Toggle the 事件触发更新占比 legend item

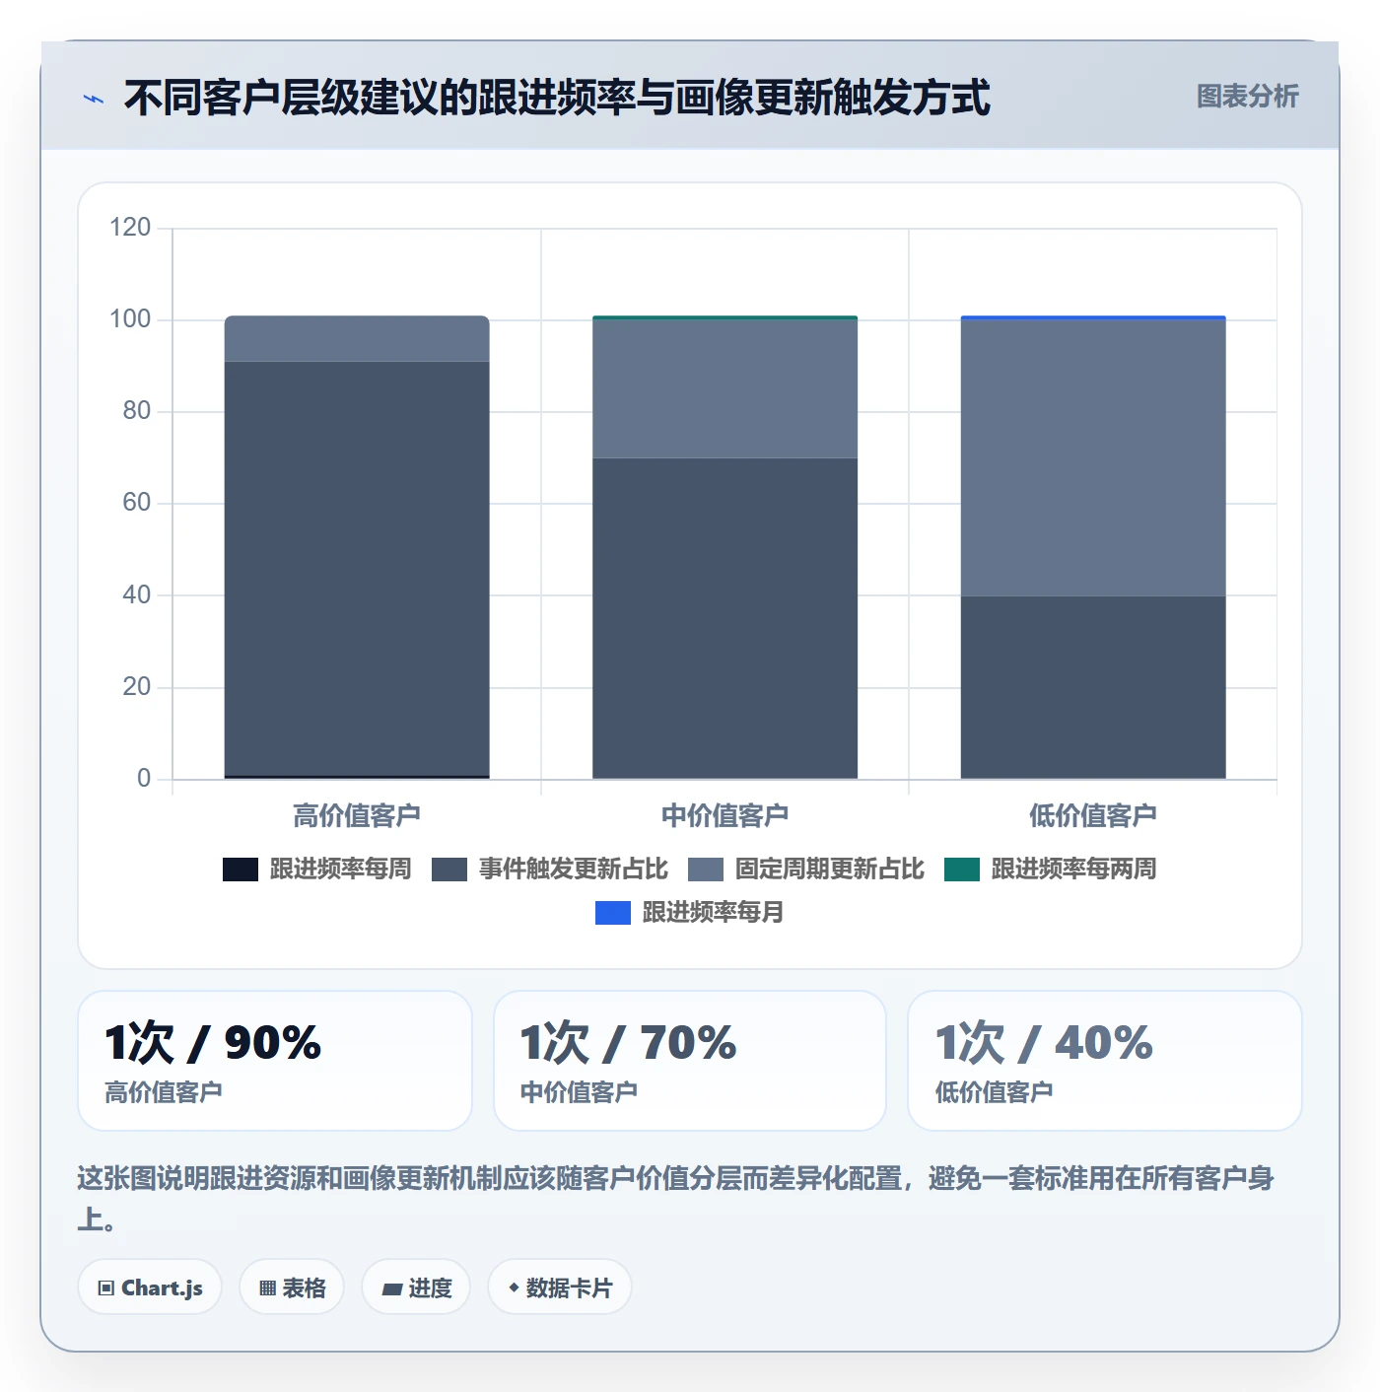pos(549,869)
